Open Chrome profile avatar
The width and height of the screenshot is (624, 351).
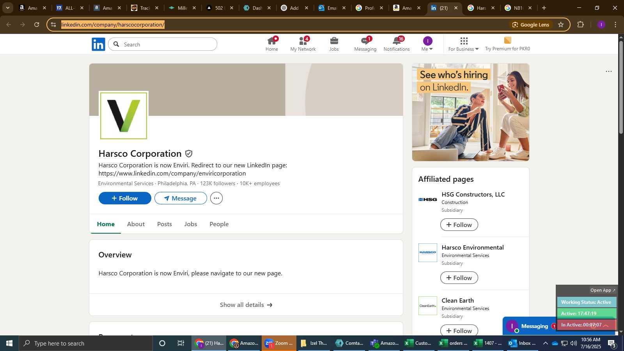[x=601, y=25]
